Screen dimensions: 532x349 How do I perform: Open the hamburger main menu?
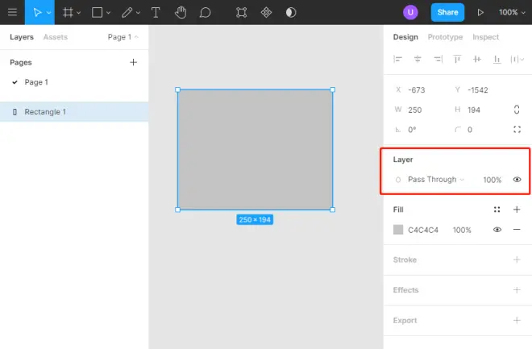click(13, 12)
